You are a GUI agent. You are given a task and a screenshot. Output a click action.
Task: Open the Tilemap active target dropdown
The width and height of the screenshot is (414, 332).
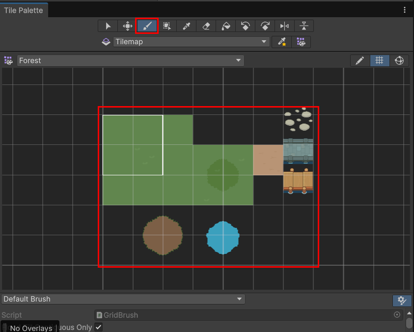pos(192,42)
